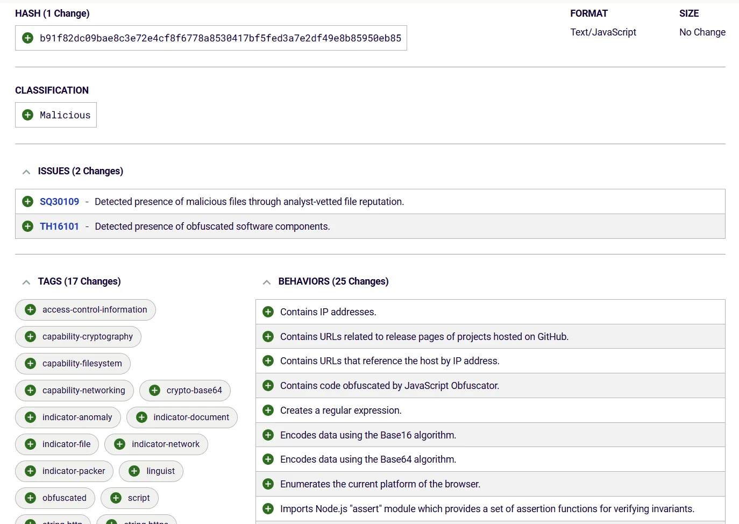Click the plus icon on the crypto-base64 tag
739x524 pixels.
(x=154, y=390)
